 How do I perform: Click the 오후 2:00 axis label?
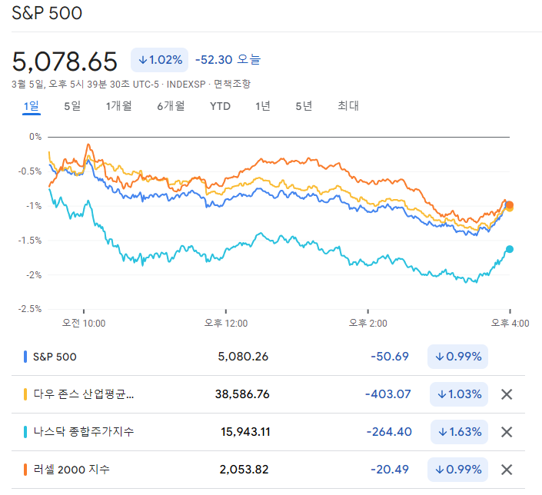367,323
